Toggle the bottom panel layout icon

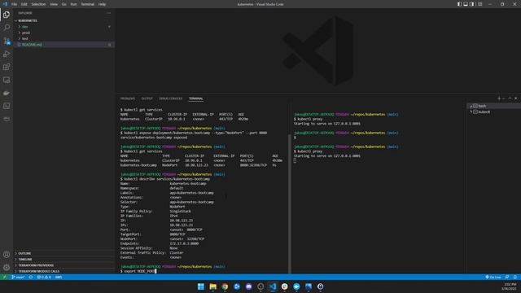coord(466,4)
